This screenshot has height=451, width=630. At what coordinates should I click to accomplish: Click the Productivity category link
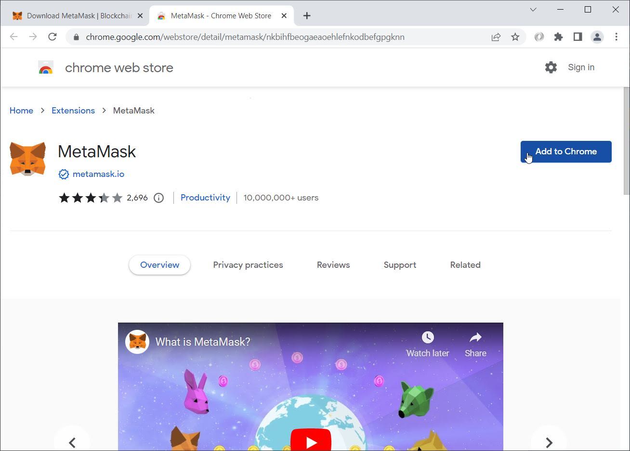[x=205, y=198]
